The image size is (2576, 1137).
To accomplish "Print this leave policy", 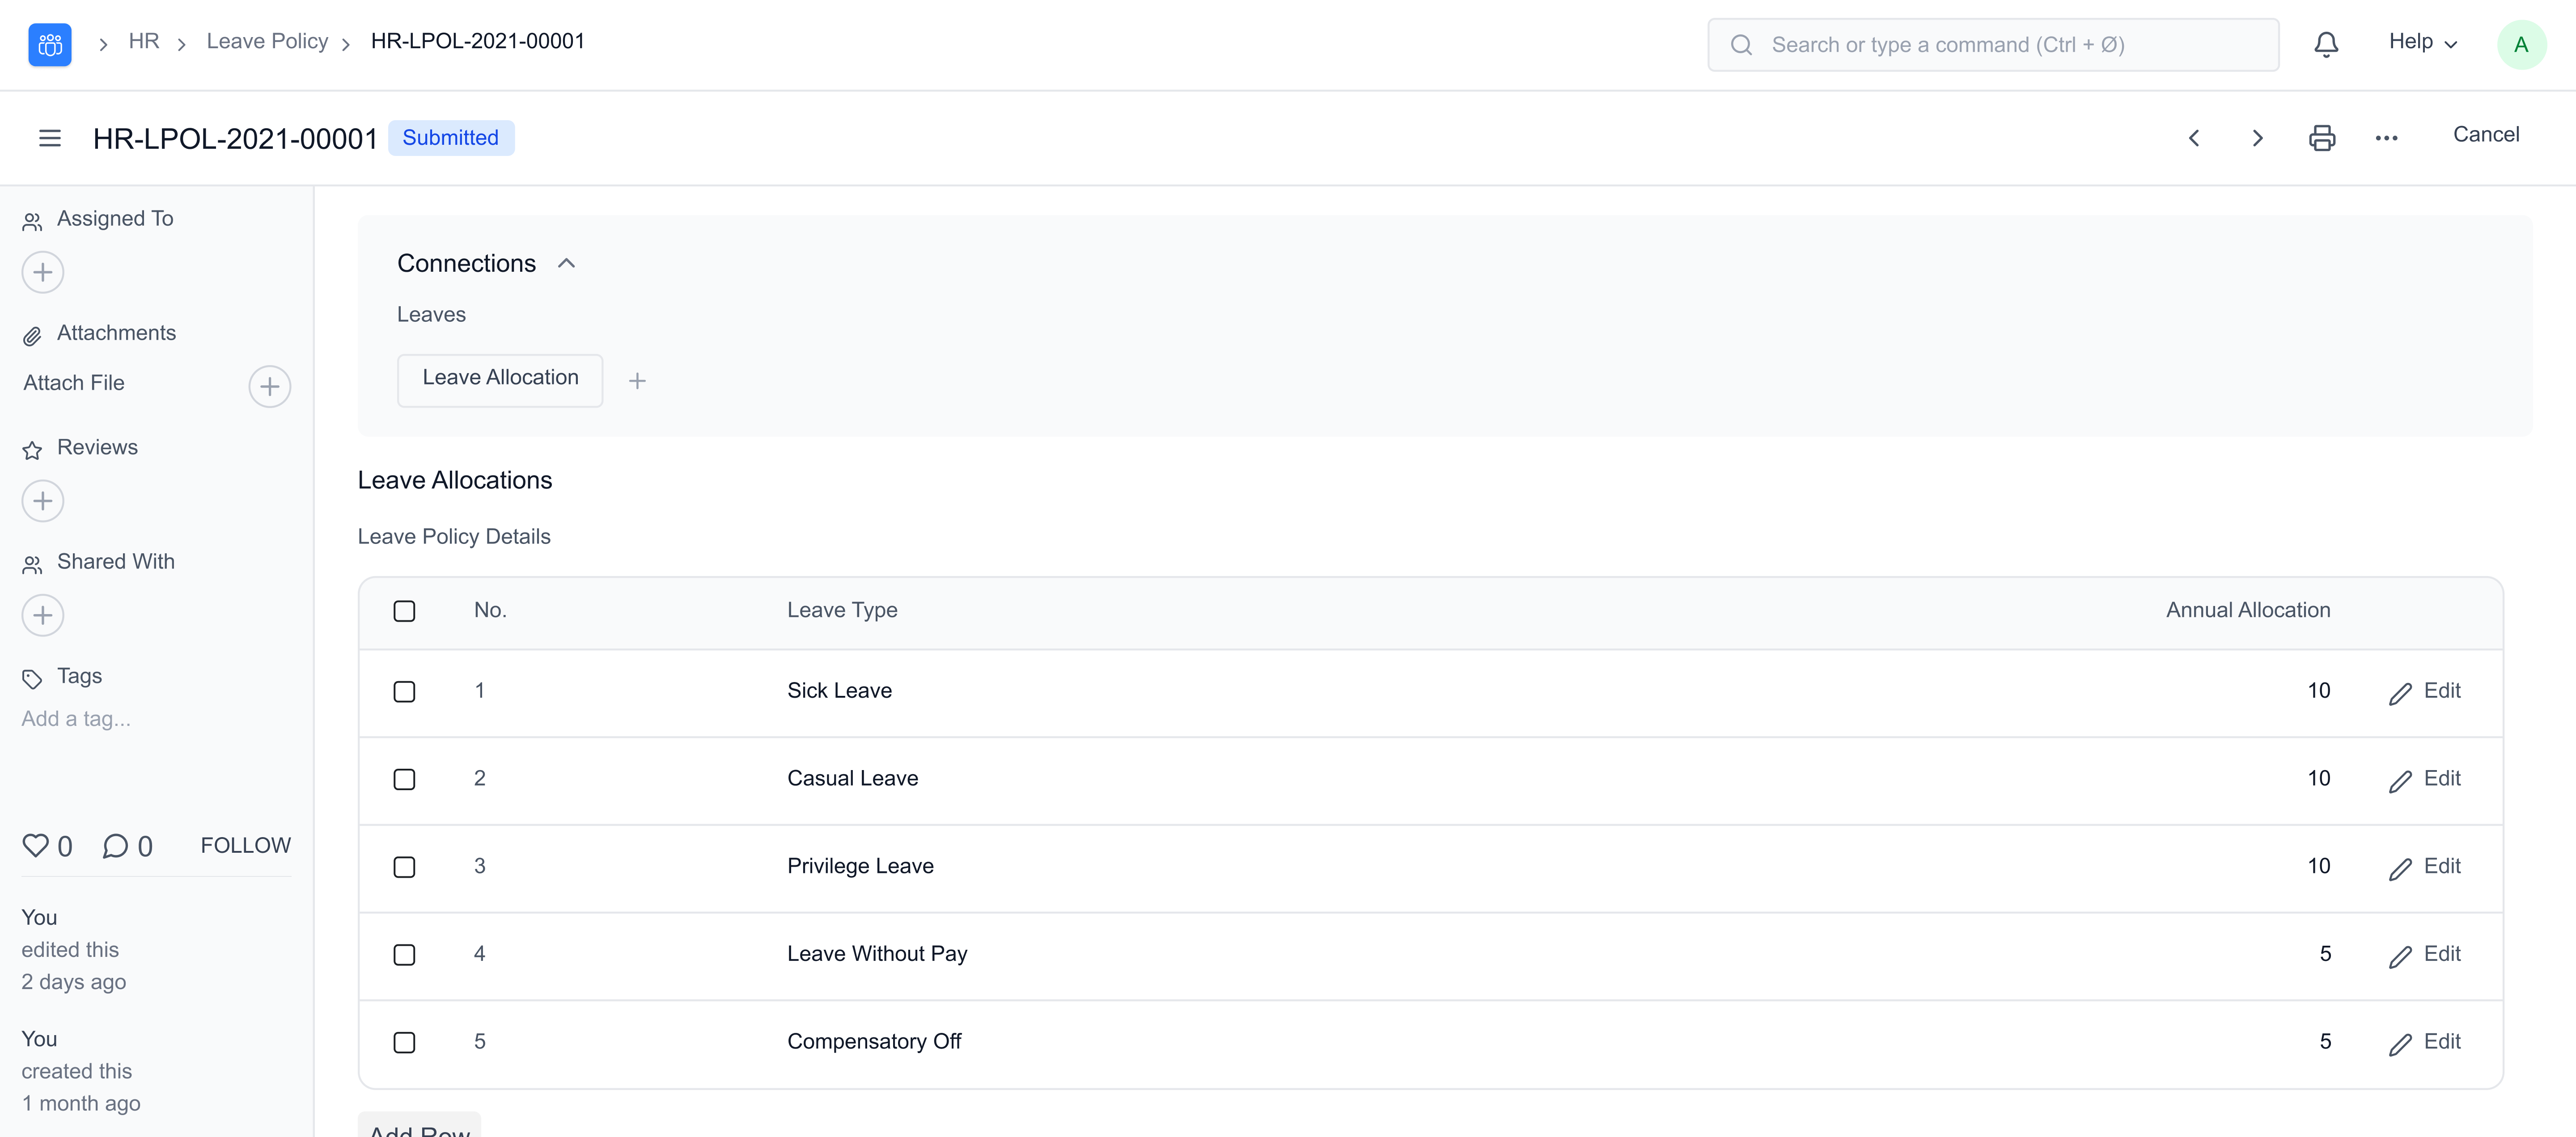I will coord(2322,138).
